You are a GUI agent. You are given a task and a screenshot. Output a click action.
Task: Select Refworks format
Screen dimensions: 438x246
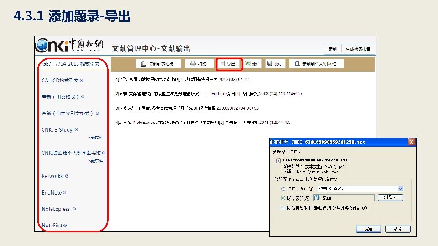52,176
